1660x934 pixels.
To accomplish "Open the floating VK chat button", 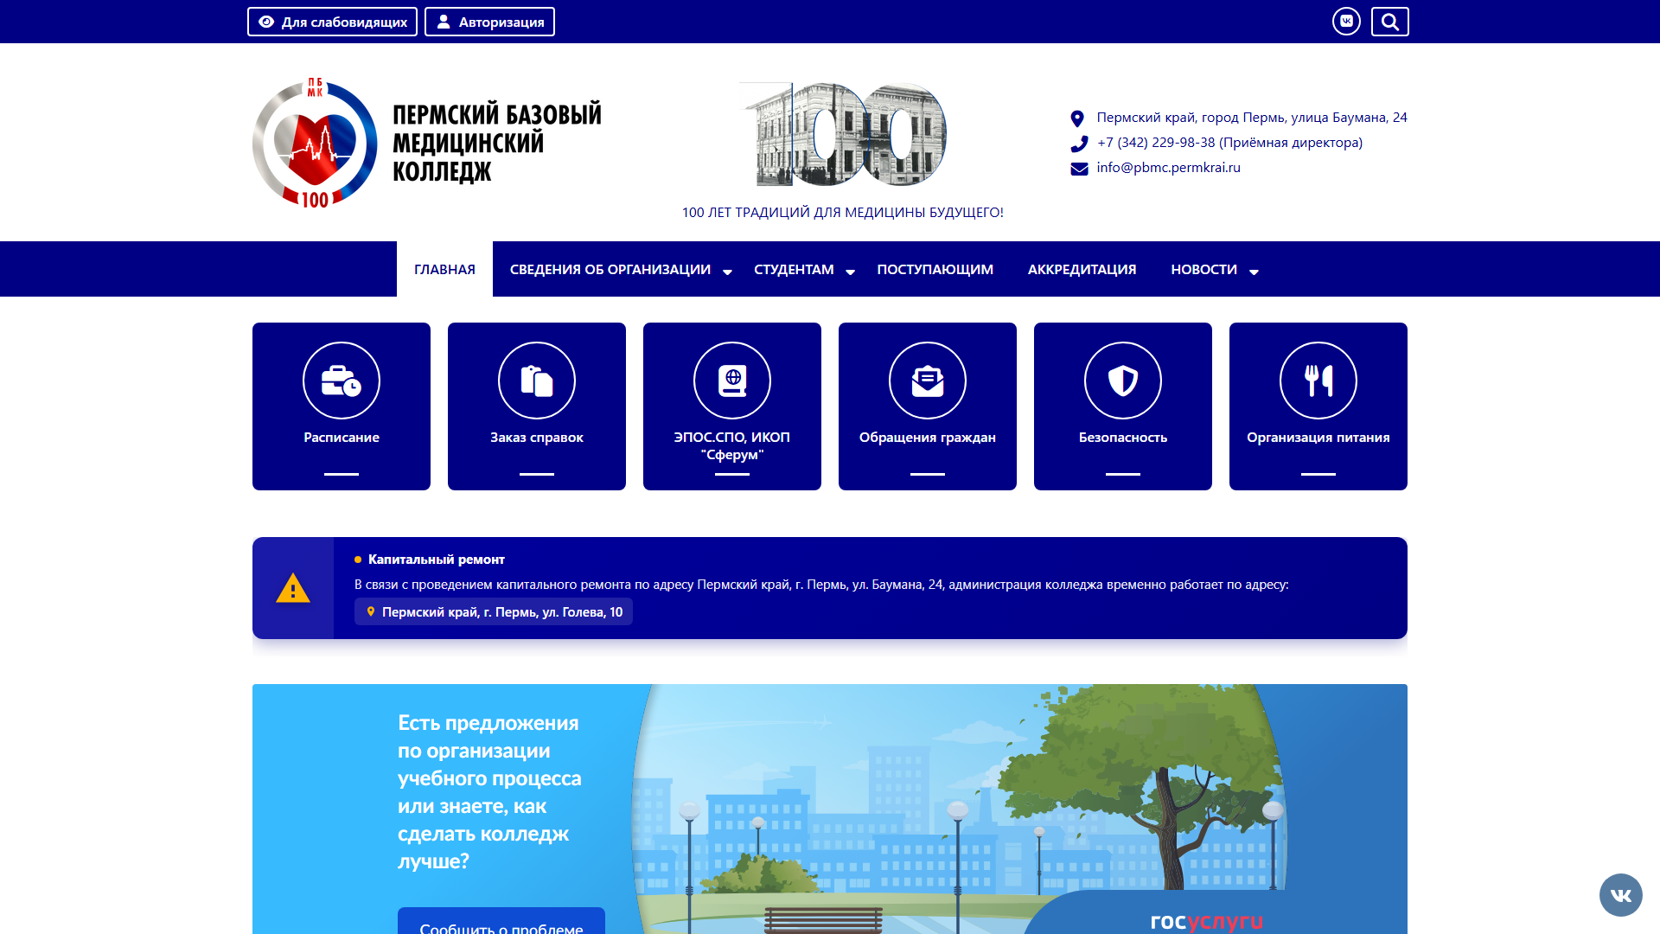I will pyautogui.click(x=1620, y=895).
